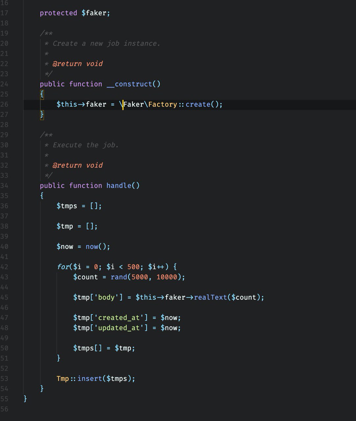356x421 pixels.
Task: Click "'body'" array key string
Action: tap(107, 297)
